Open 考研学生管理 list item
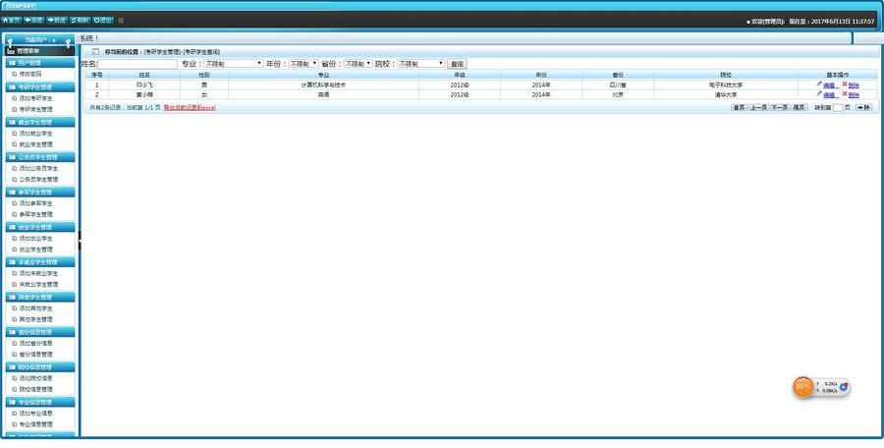Image resolution: width=884 pixels, height=448 pixels. tap(35, 109)
